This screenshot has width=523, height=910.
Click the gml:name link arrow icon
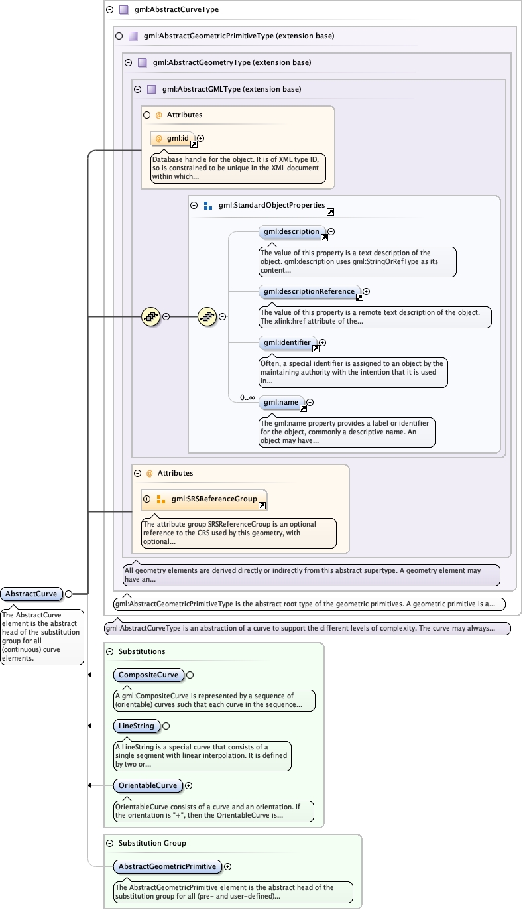[303, 408]
